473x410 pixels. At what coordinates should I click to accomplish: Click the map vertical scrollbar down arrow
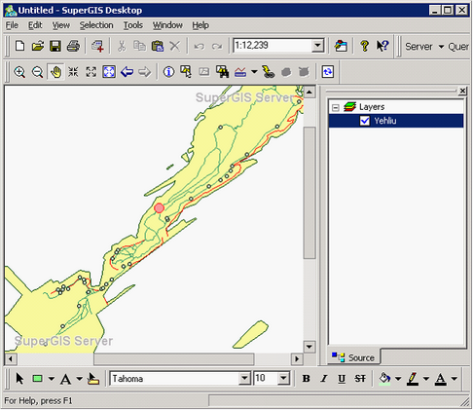click(309, 347)
